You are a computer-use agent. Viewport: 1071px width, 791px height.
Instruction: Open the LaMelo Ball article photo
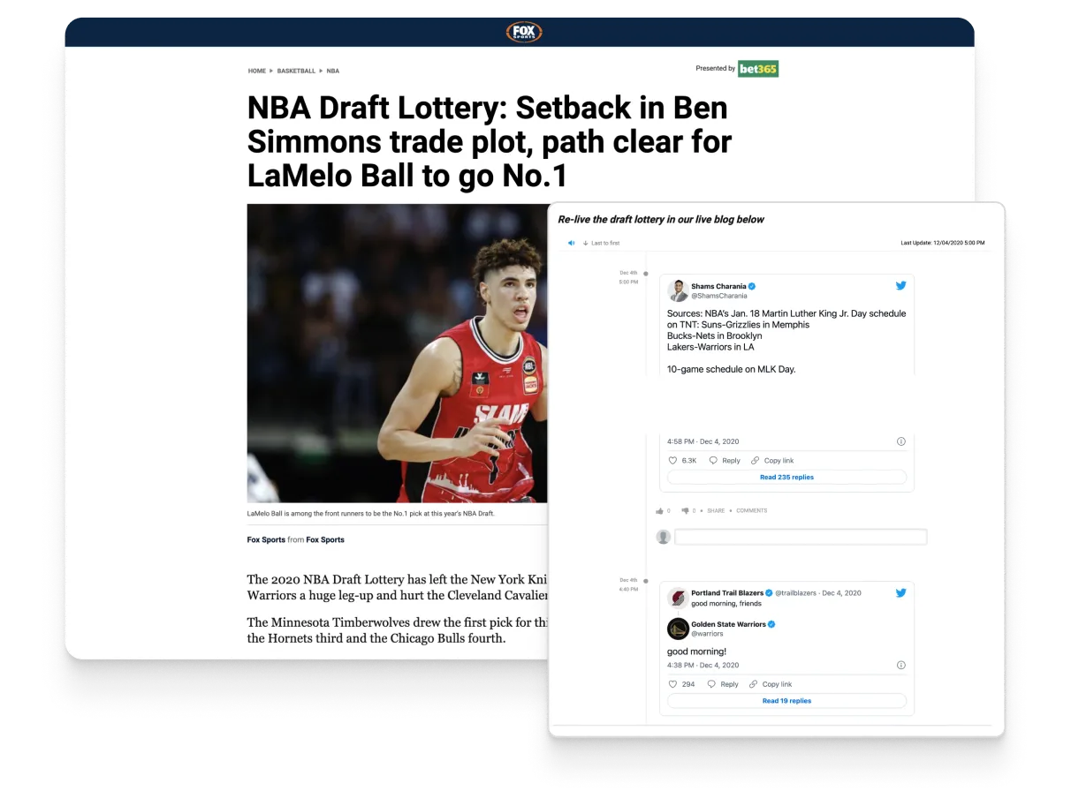click(x=397, y=353)
